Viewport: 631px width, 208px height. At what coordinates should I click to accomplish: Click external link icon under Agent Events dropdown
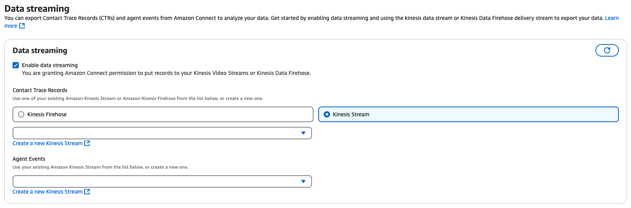click(x=87, y=192)
